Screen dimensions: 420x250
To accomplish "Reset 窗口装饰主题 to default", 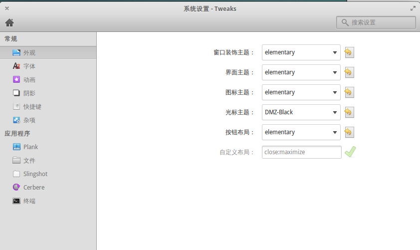I will pyautogui.click(x=349, y=52).
